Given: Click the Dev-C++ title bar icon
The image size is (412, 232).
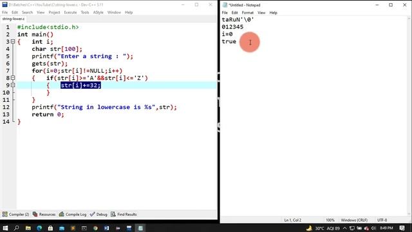Looking at the screenshot, I should tap(5, 5).
